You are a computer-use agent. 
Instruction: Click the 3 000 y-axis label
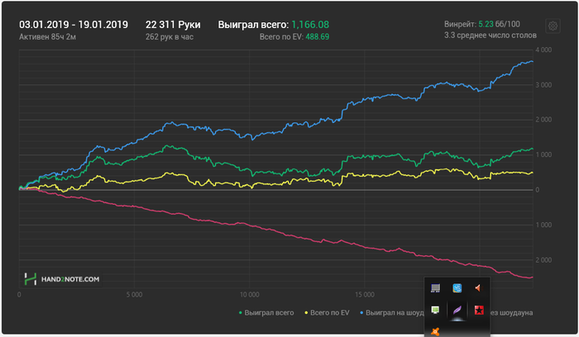pyautogui.click(x=543, y=85)
